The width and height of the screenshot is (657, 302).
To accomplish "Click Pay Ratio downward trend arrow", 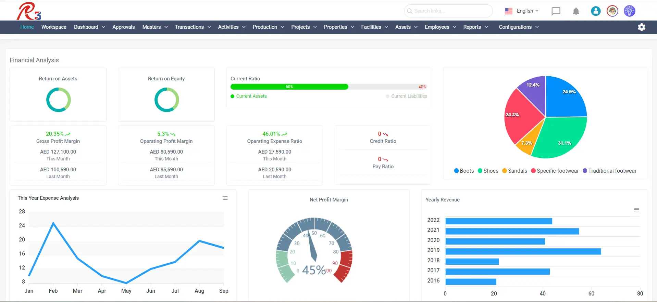I will [x=385, y=159].
